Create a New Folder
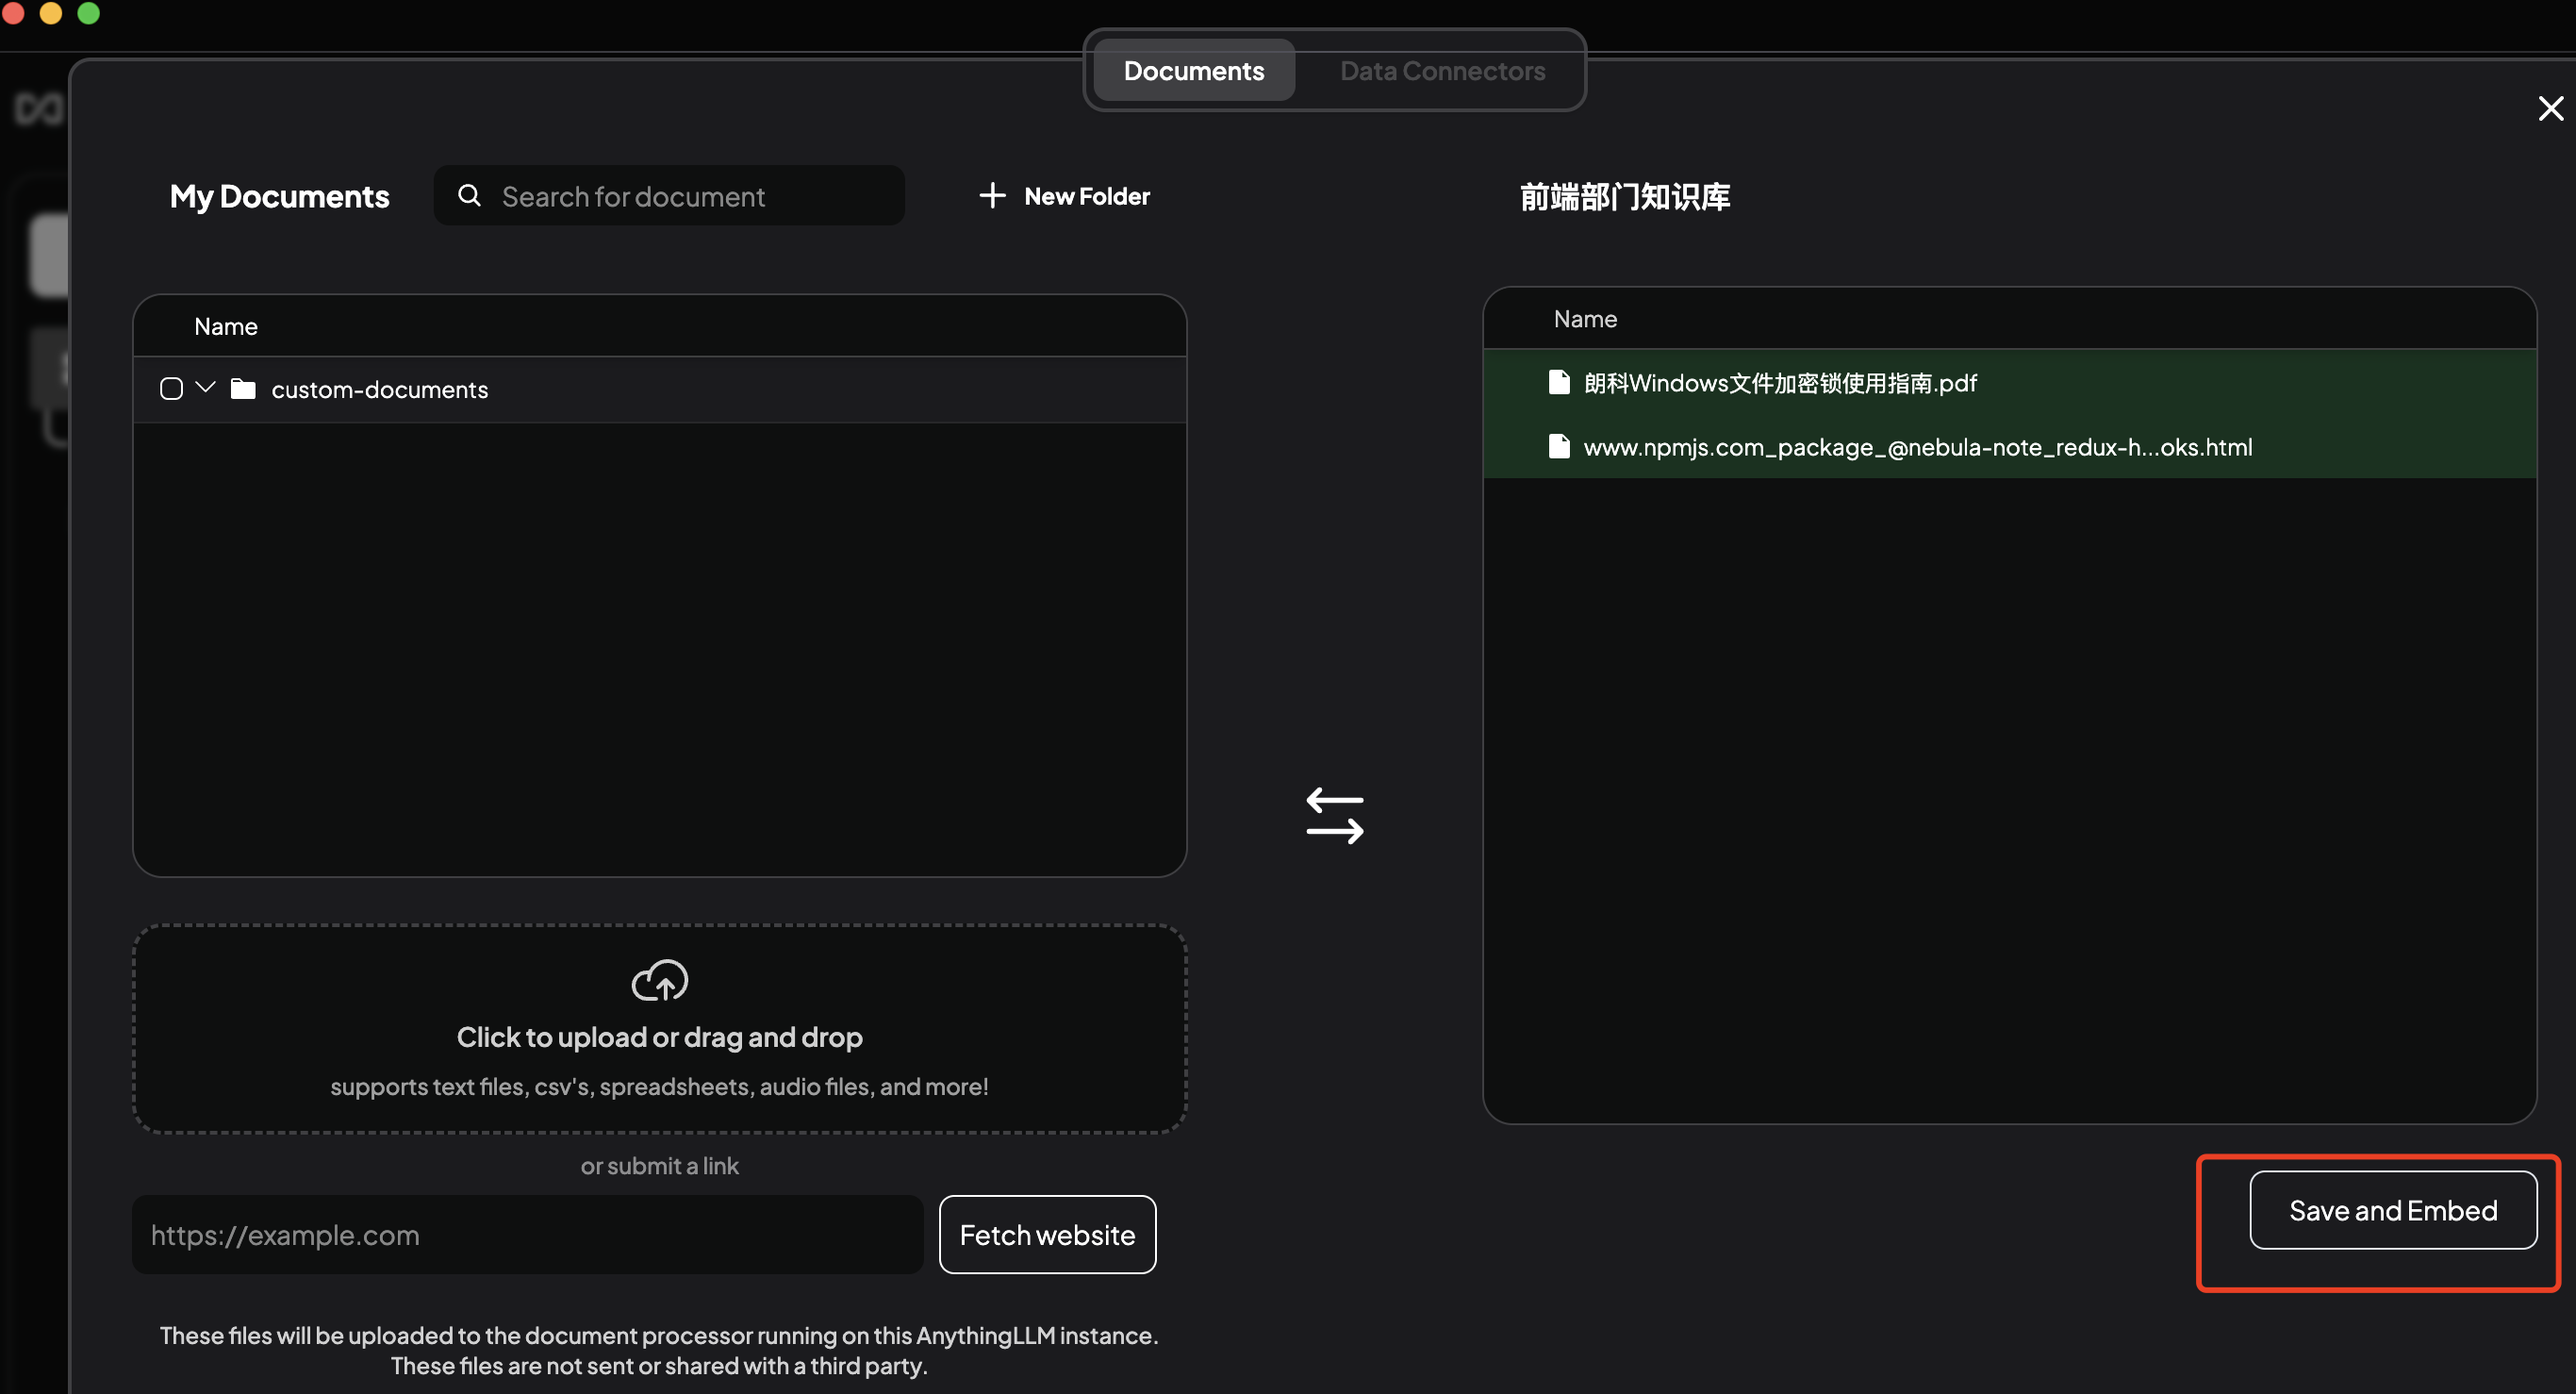Viewport: 2576px width, 1394px height. pos(1065,196)
